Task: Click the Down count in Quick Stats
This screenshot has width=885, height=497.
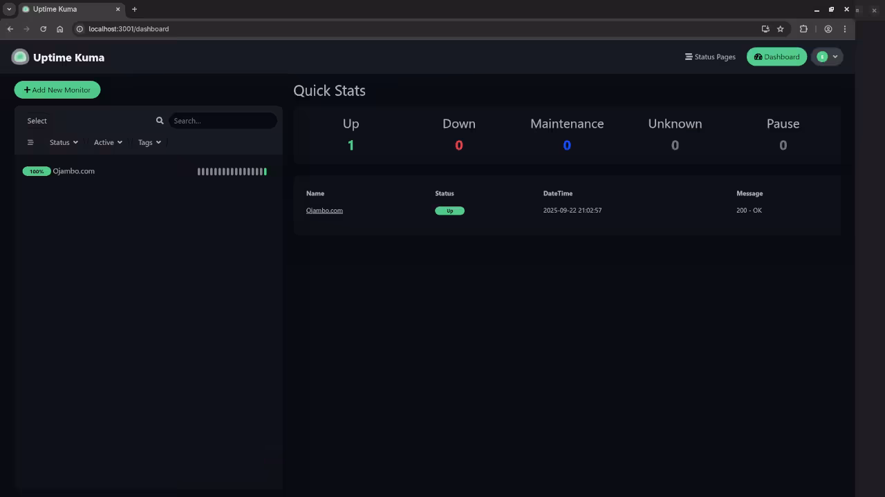Action: (x=459, y=145)
